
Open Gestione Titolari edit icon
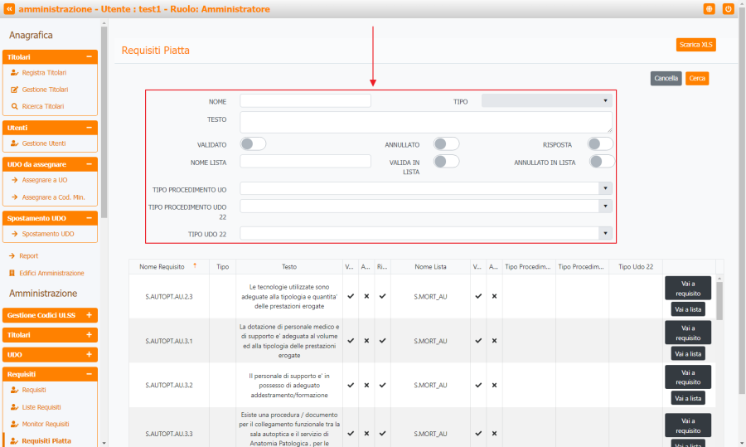(15, 90)
